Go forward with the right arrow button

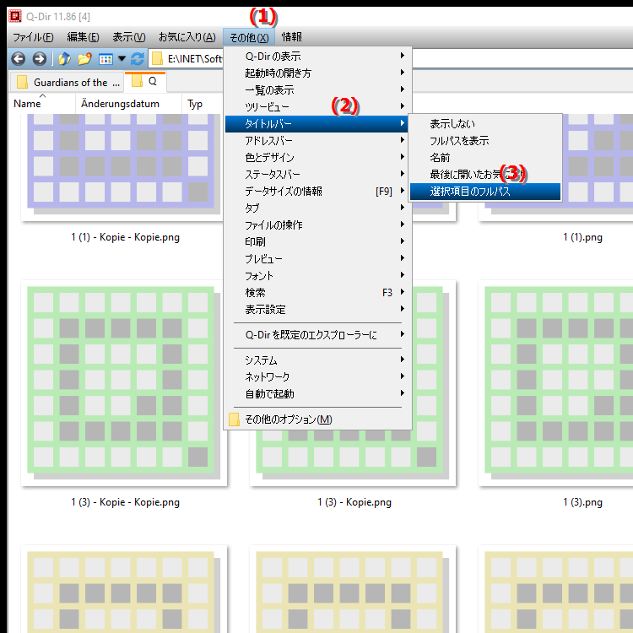39,59
